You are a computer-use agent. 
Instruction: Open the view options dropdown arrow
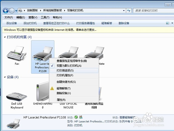(172, 23)
